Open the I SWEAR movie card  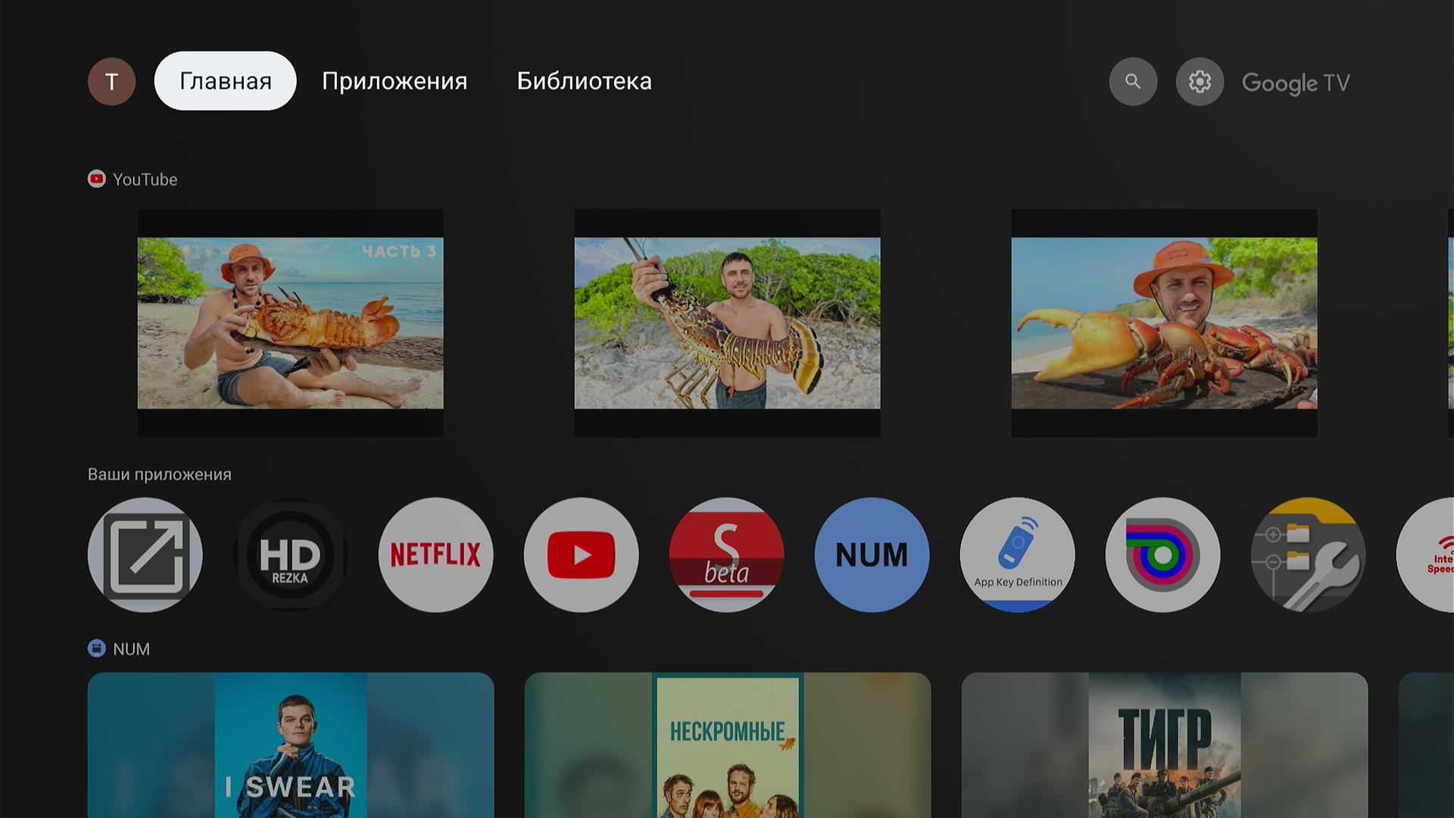coord(290,745)
